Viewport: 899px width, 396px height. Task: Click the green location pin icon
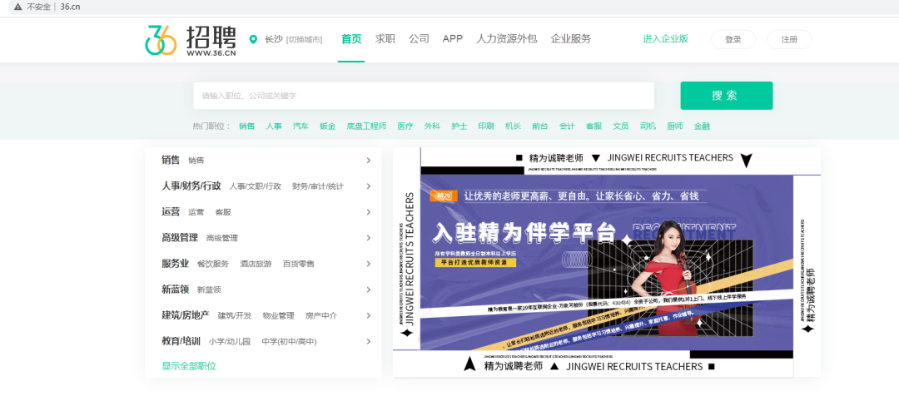253,40
